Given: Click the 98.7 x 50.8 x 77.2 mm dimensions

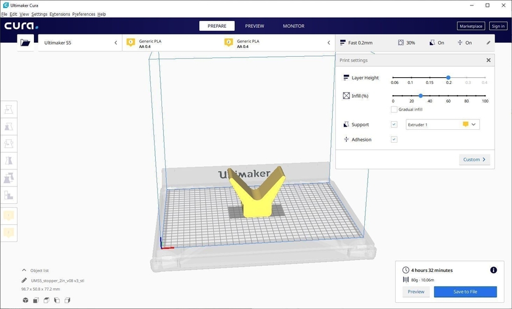Looking at the screenshot, I should pyautogui.click(x=40, y=289).
